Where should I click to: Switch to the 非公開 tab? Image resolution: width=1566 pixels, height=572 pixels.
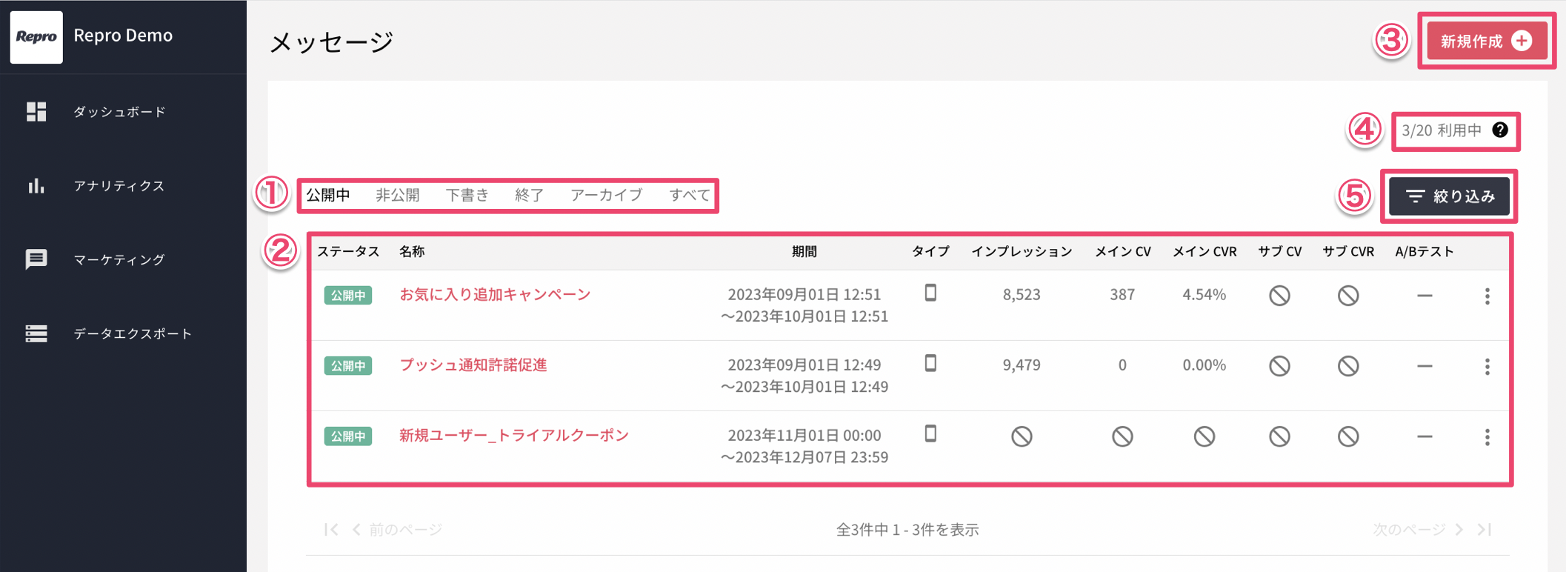point(398,196)
